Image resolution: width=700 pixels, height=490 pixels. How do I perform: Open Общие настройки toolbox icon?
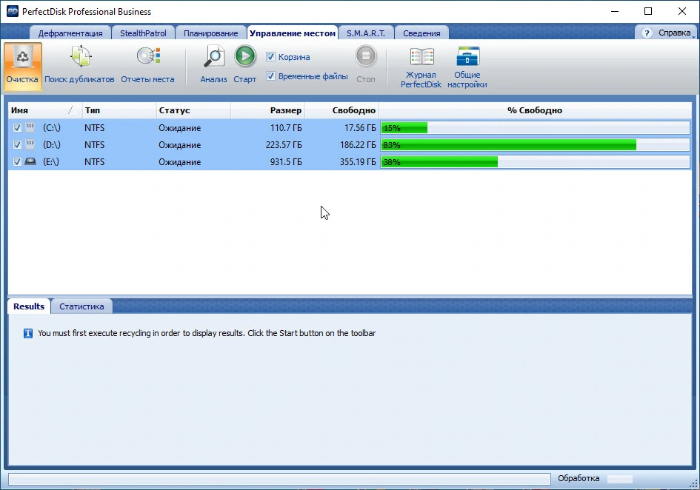coord(467,56)
